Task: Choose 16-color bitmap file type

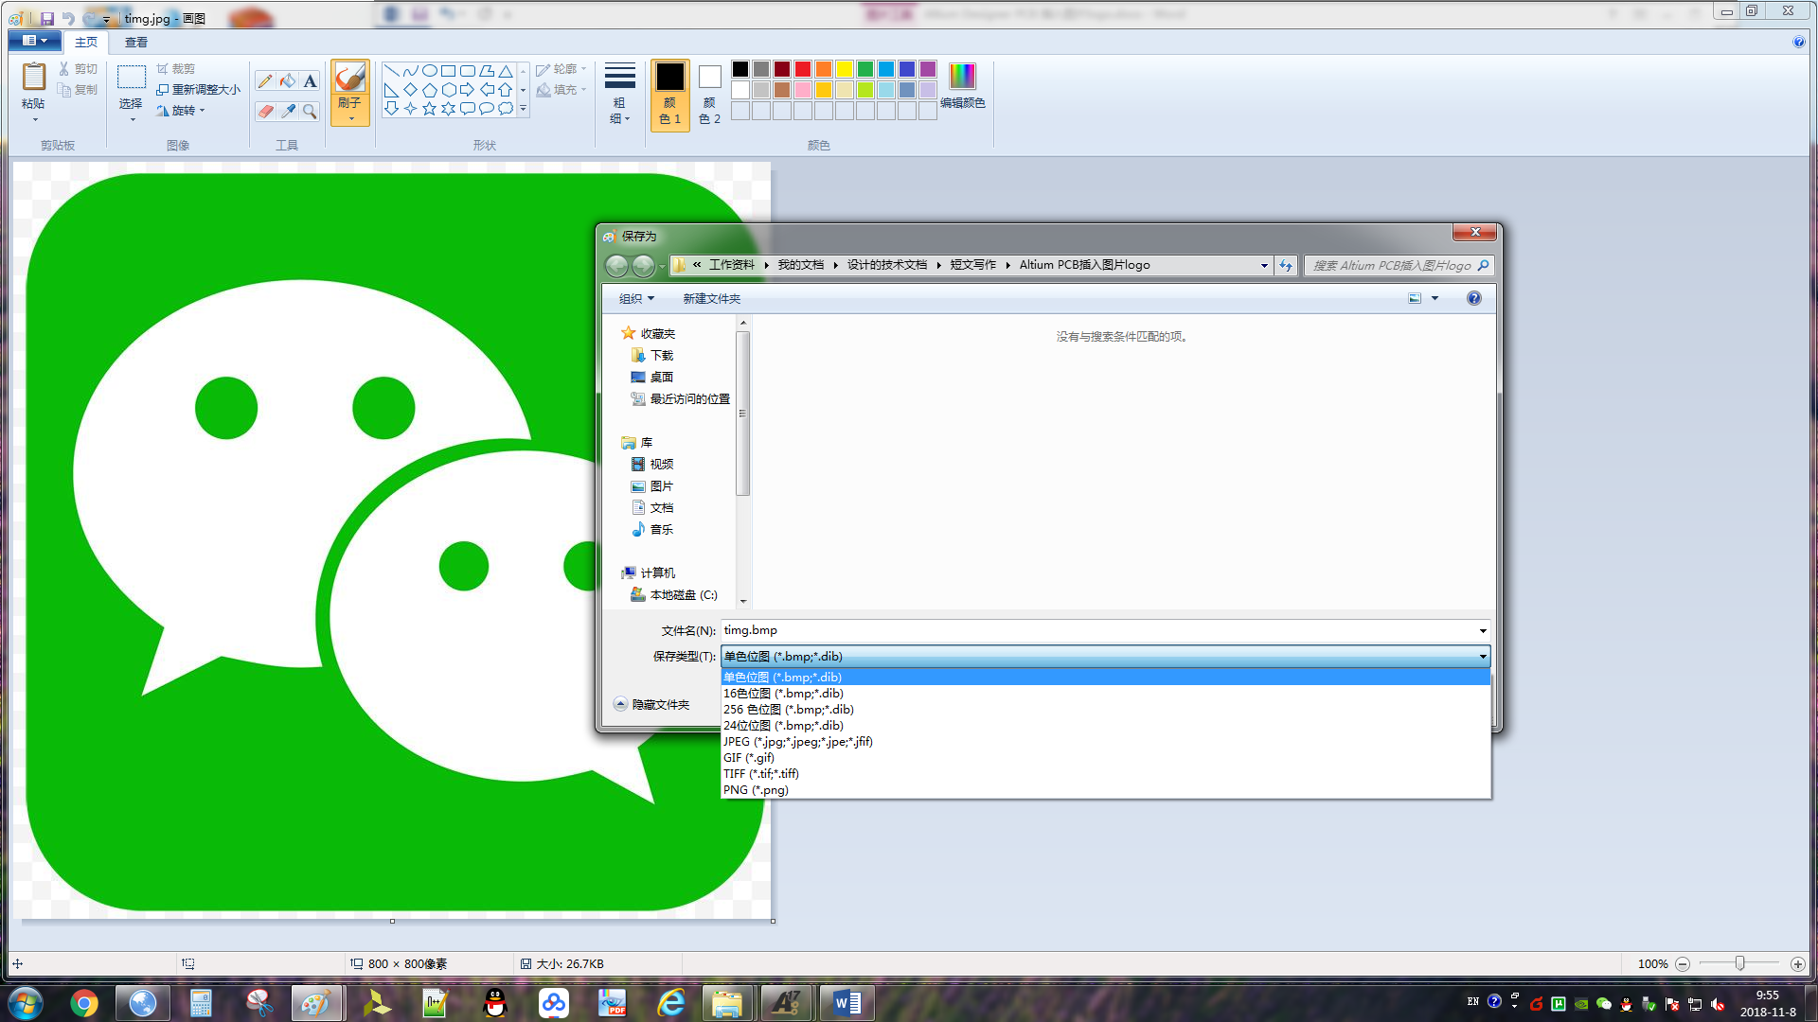Action: 1105,694
